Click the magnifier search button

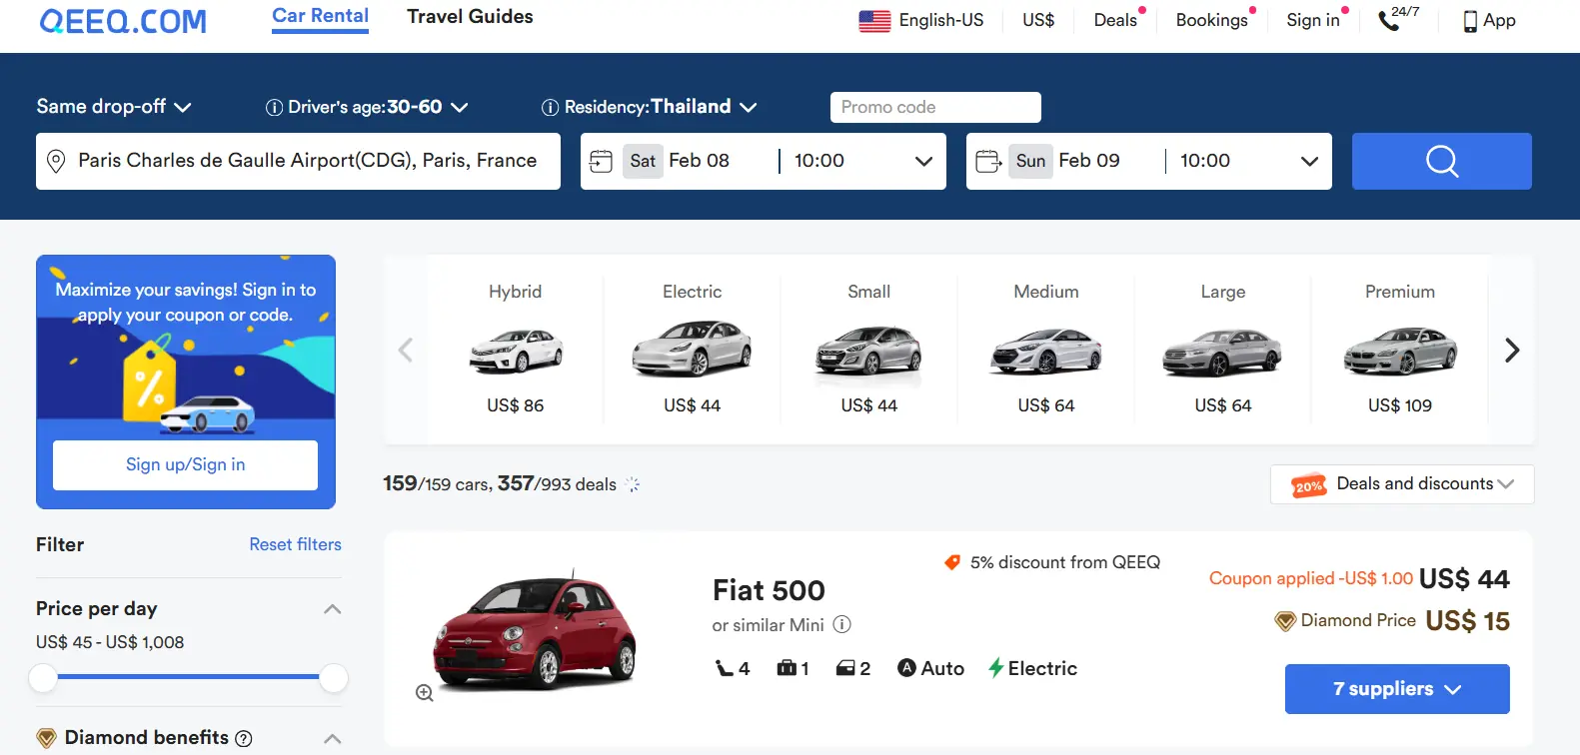[1442, 161]
